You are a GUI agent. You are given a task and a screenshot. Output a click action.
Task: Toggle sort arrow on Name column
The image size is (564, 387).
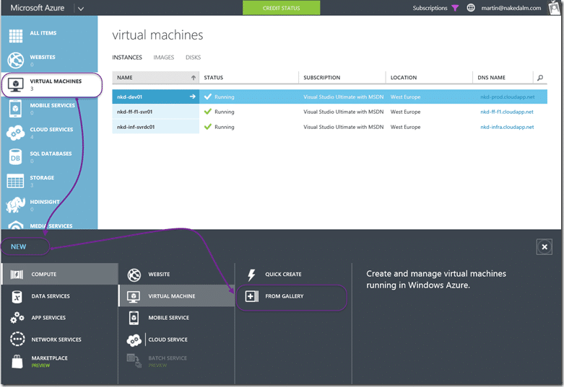coord(194,78)
